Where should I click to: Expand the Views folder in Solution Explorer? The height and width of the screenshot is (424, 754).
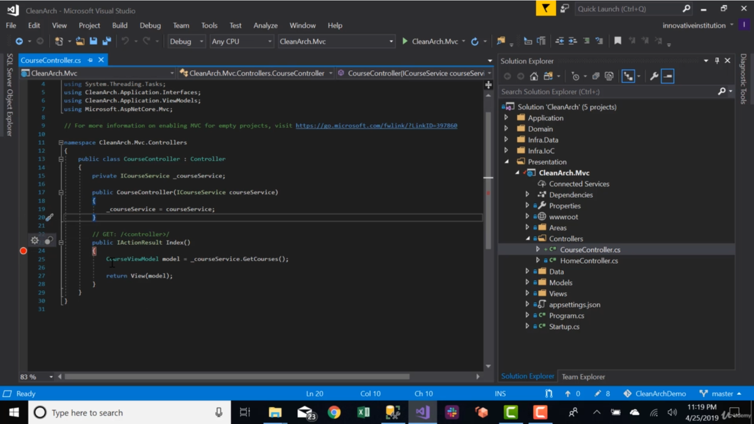[x=528, y=293]
